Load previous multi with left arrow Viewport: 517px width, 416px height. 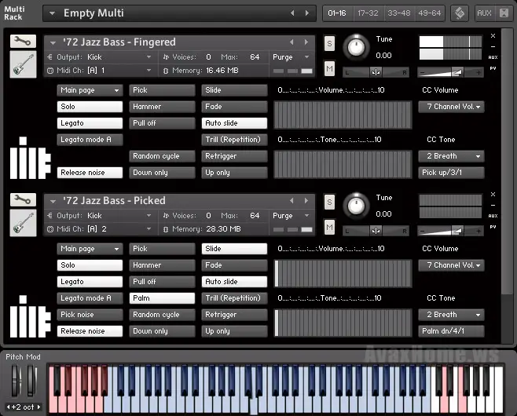point(292,13)
